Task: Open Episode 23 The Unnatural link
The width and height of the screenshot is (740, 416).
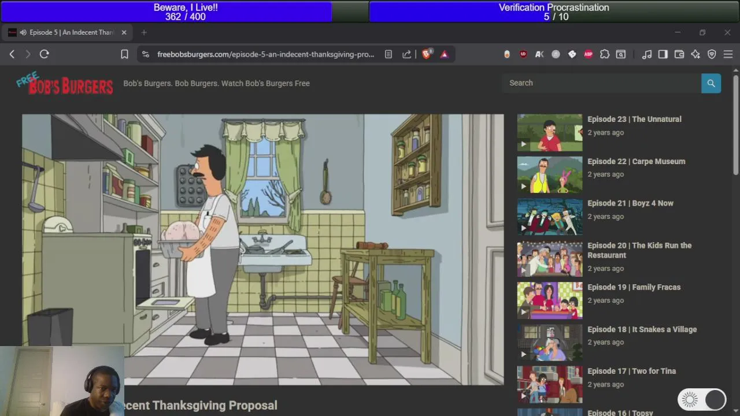Action: (x=634, y=119)
